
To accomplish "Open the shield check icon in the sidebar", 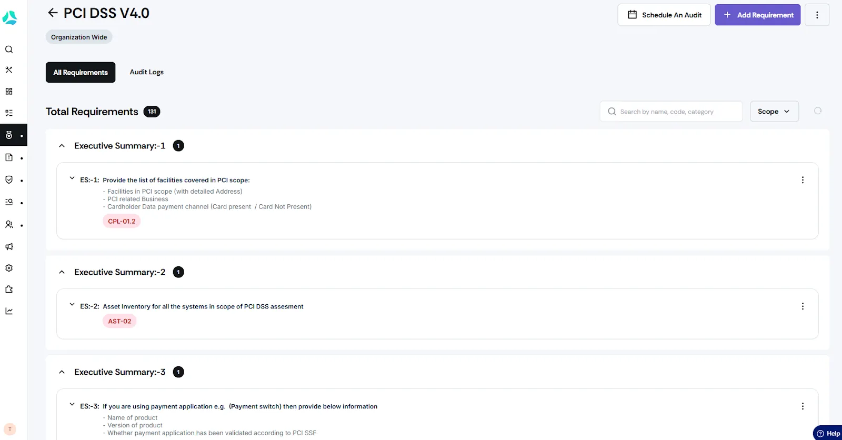I will 9,179.
